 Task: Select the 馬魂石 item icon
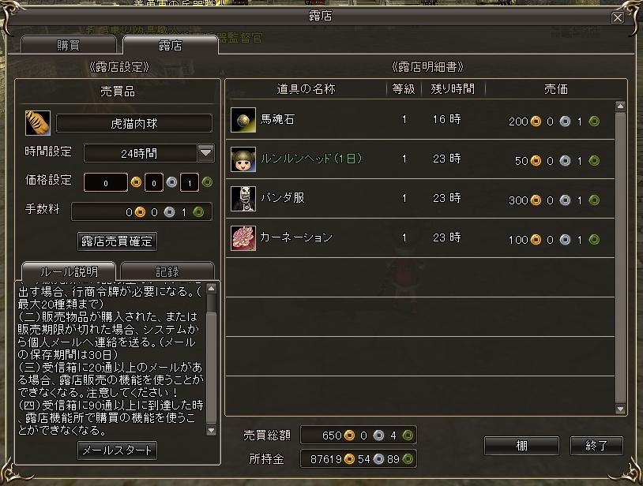pyautogui.click(x=243, y=120)
